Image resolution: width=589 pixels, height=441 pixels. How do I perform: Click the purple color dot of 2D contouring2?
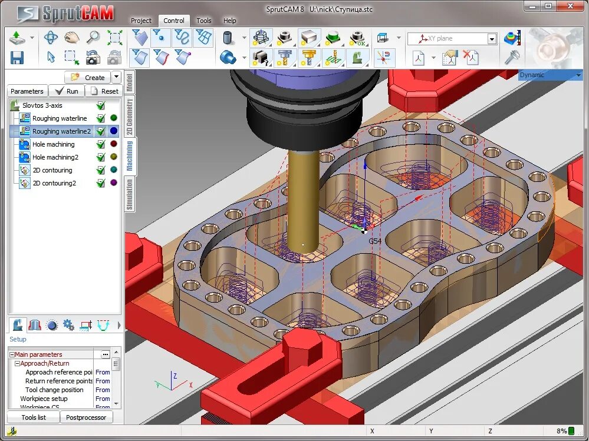(x=114, y=183)
